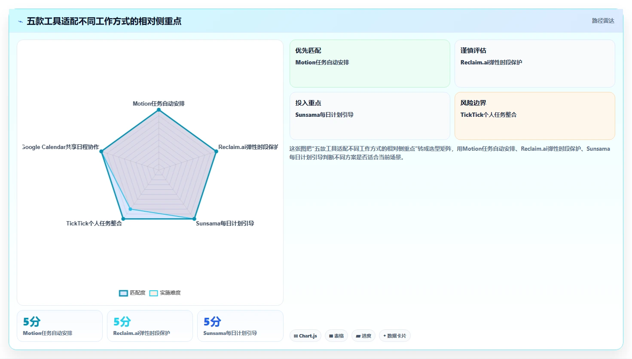Open the 风险边界 card

(x=535, y=116)
